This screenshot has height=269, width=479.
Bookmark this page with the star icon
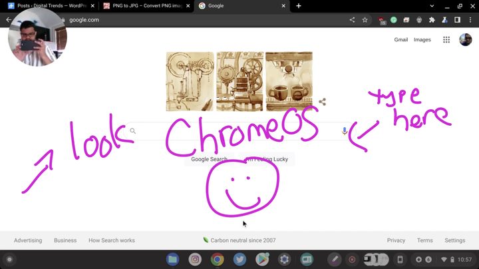pyautogui.click(x=365, y=20)
